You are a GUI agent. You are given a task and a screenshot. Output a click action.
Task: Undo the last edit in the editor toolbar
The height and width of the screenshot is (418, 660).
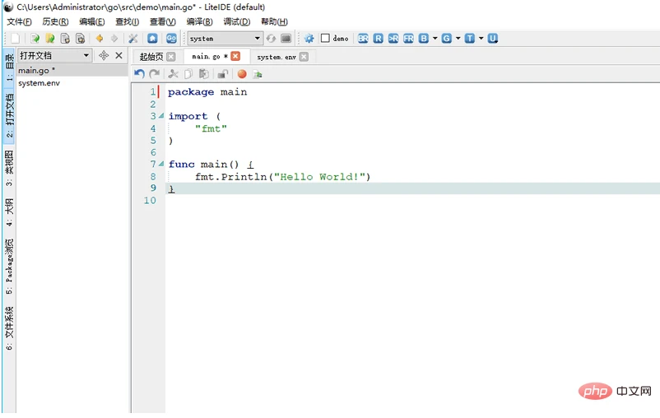(x=139, y=74)
